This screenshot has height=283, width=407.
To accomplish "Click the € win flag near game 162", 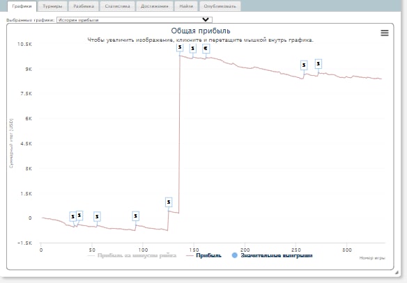I will click(x=206, y=48).
